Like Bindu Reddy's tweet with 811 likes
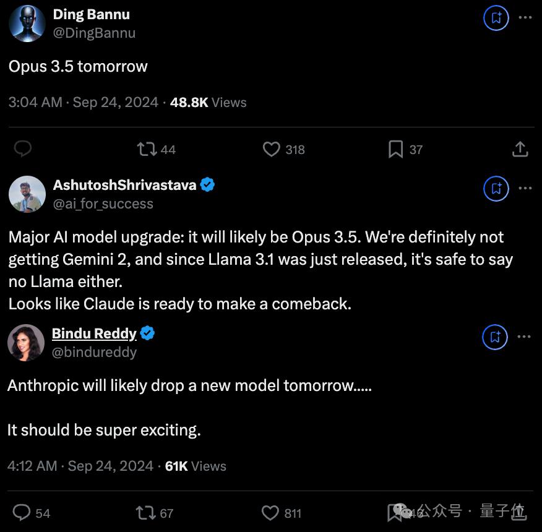 [x=270, y=513]
